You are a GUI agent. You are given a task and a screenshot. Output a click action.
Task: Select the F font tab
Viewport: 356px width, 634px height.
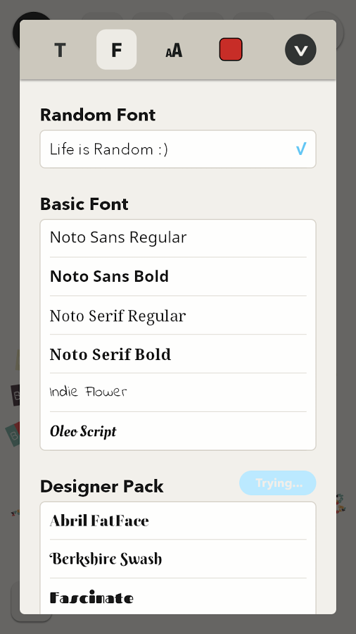(x=116, y=50)
